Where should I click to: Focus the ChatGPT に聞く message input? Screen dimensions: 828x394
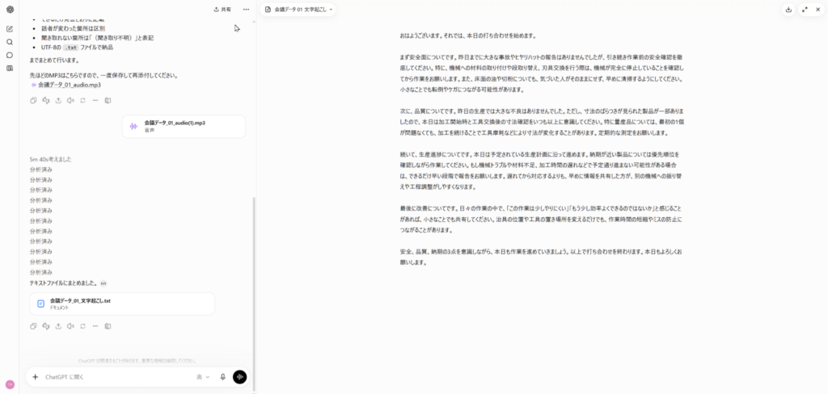pyautogui.click(x=116, y=377)
